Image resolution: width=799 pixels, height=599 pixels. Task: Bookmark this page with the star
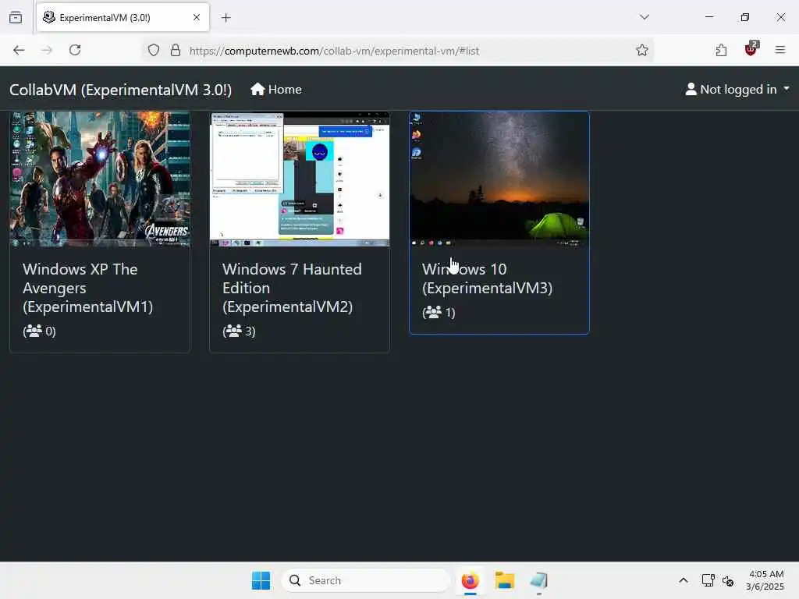[x=642, y=50]
